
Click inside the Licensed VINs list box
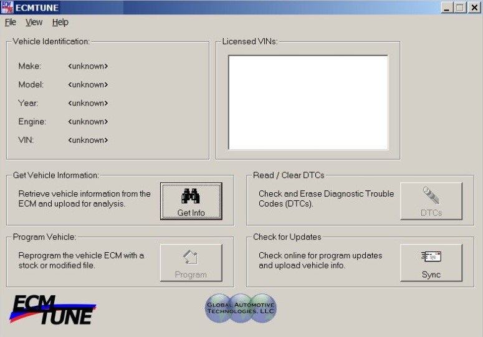[x=308, y=102]
